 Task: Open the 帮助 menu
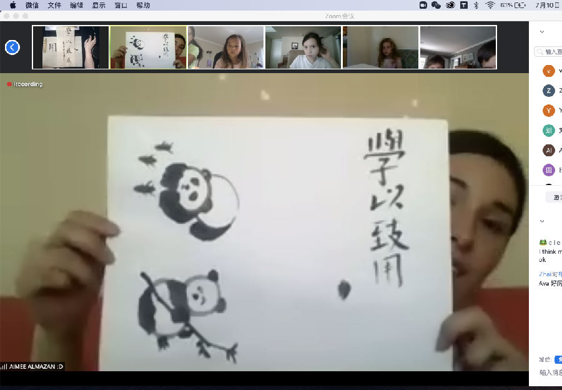[x=143, y=5]
